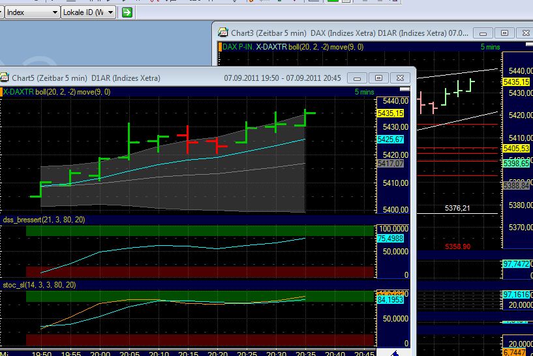This screenshot has height=356, width=533.
Task: Select DAX P-IN. legend in Chart3
Action: point(238,47)
